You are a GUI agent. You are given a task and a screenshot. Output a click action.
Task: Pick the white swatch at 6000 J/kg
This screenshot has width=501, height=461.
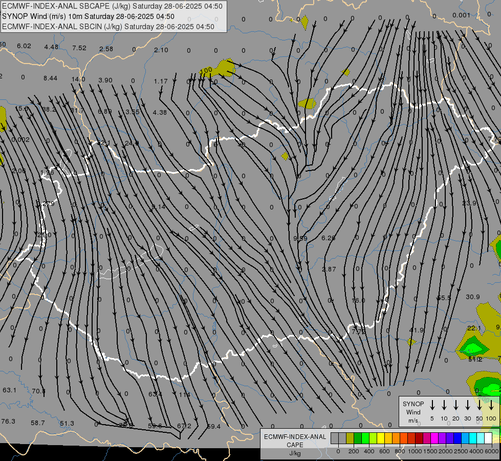click(x=488, y=438)
